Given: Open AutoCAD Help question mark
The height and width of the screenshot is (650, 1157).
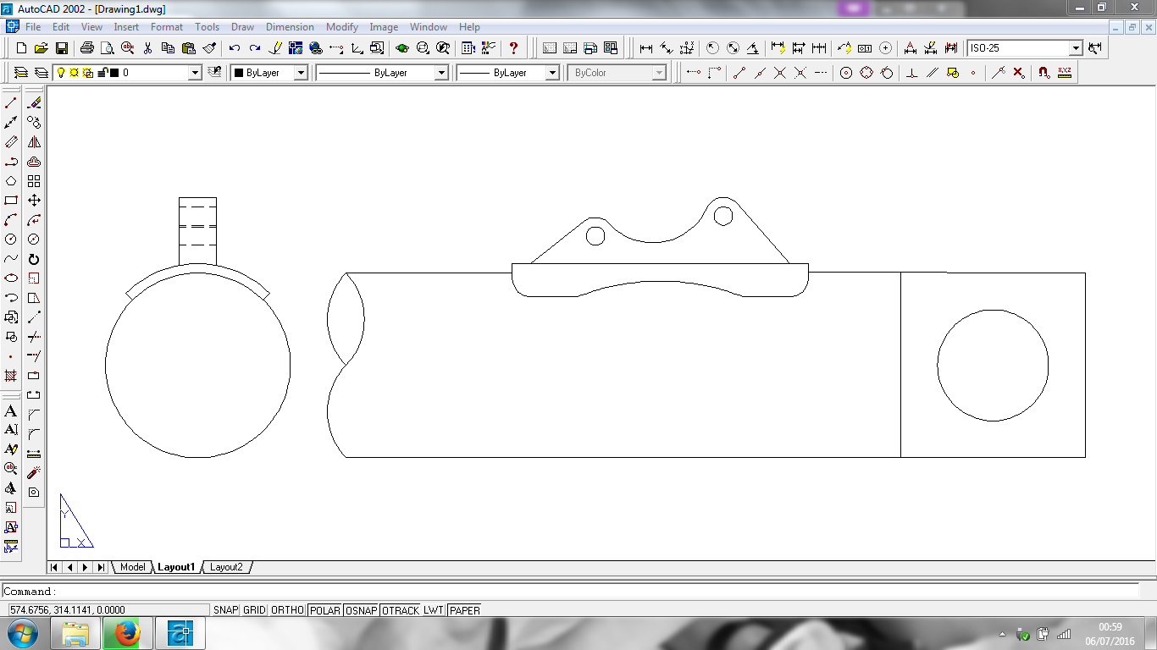Looking at the screenshot, I should coord(513,48).
